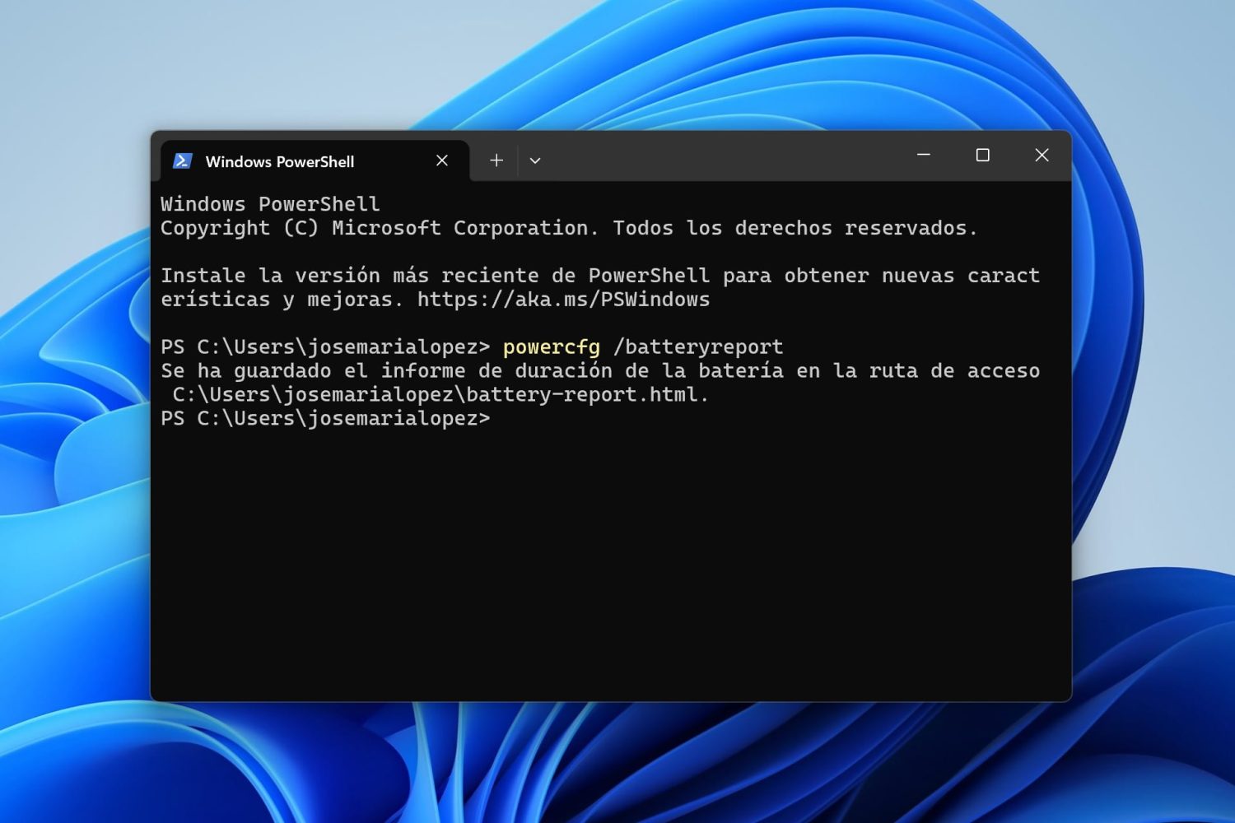
Task: Click the close icon on the title bar
Action: [x=1042, y=156]
